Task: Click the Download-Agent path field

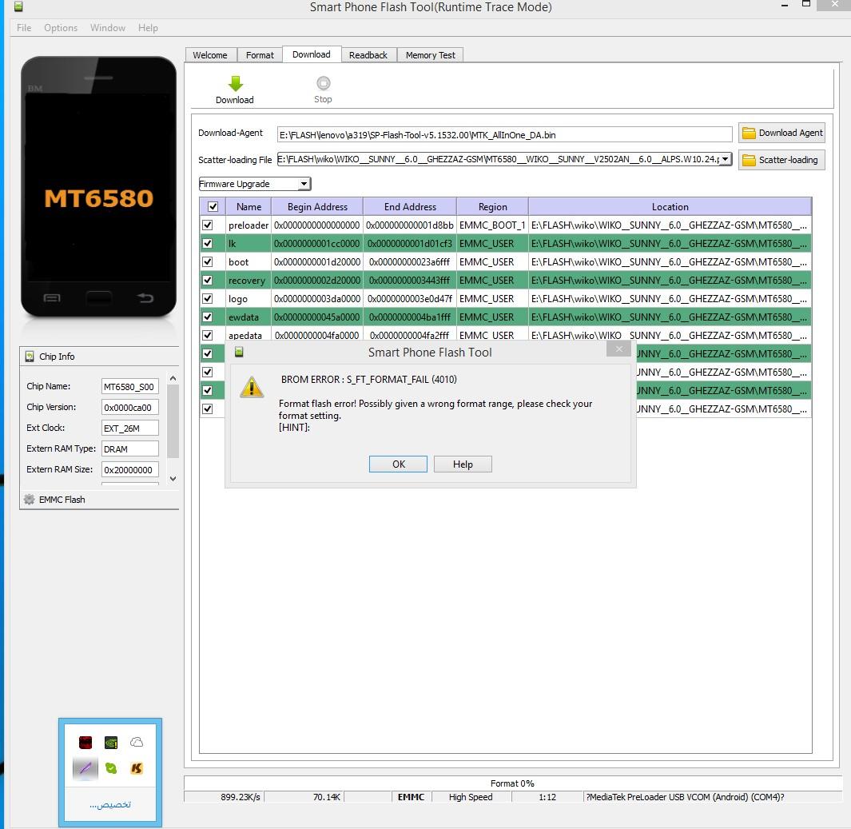Action: [x=504, y=134]
